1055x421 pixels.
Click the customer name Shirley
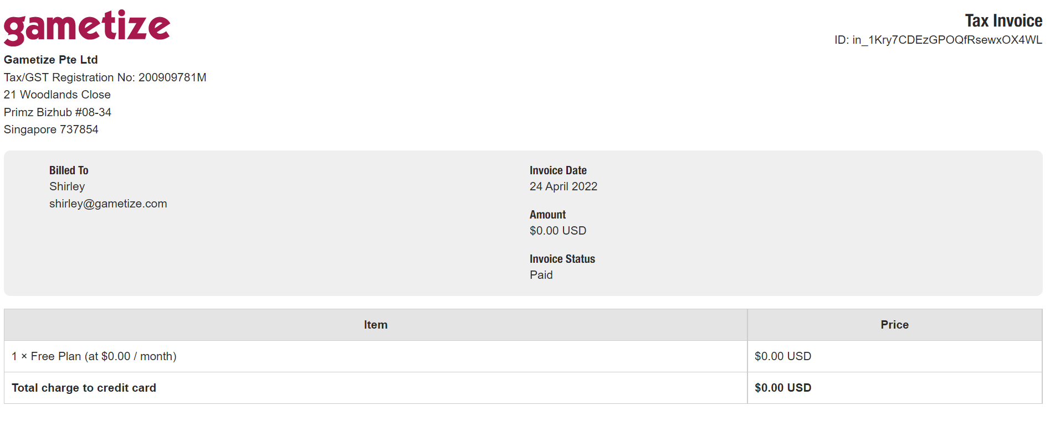pyautogui.click(x=67, y=186)
